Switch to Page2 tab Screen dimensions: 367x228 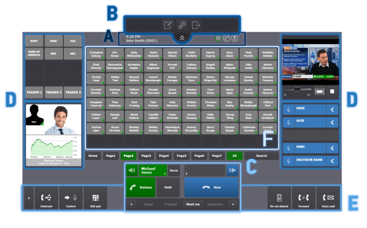click(x=129, y=156)
